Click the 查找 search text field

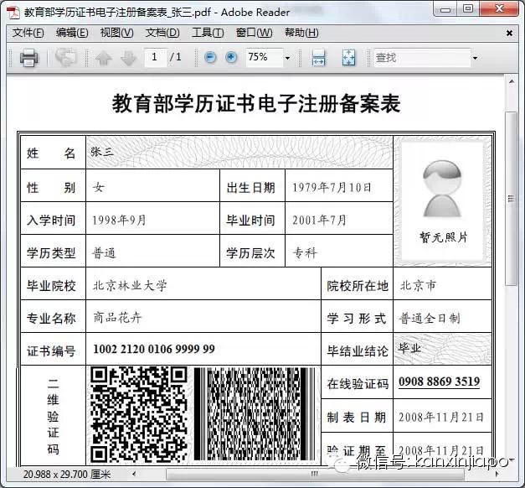pyautogui.click(x=419, y=58)
